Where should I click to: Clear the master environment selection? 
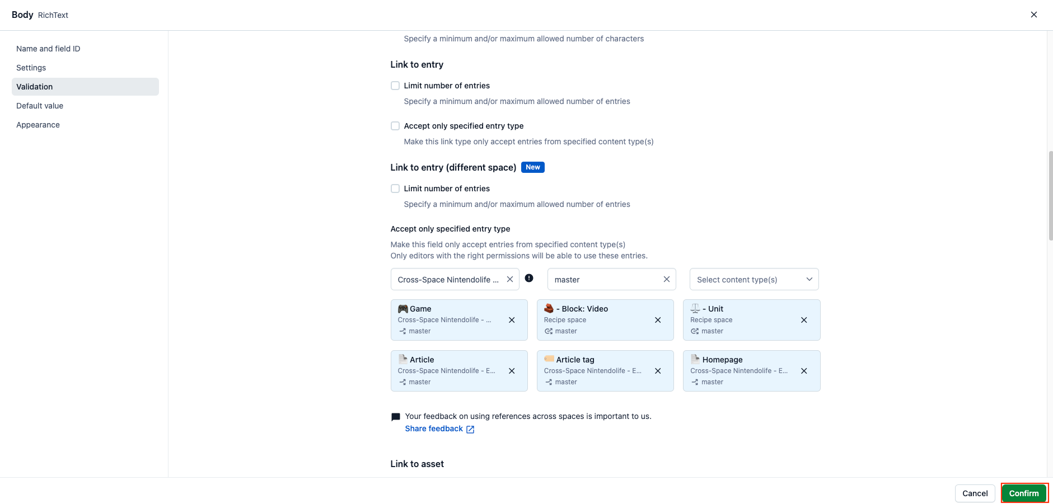667,279
